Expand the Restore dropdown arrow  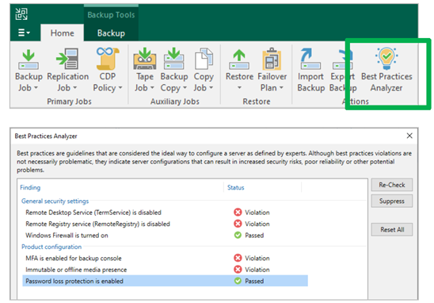click(x=239, y=88)
